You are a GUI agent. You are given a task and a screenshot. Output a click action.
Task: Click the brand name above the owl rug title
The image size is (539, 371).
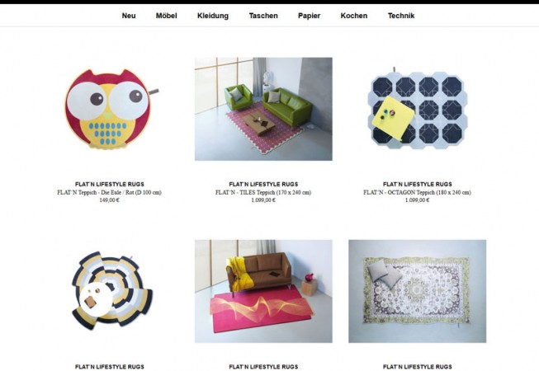pos(109,185)
